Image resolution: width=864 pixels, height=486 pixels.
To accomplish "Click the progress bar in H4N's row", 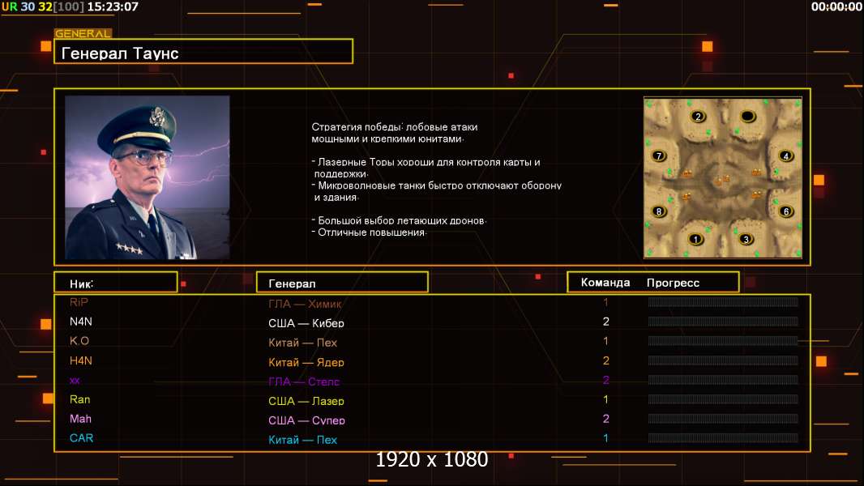I will click(x=723, y=360).
